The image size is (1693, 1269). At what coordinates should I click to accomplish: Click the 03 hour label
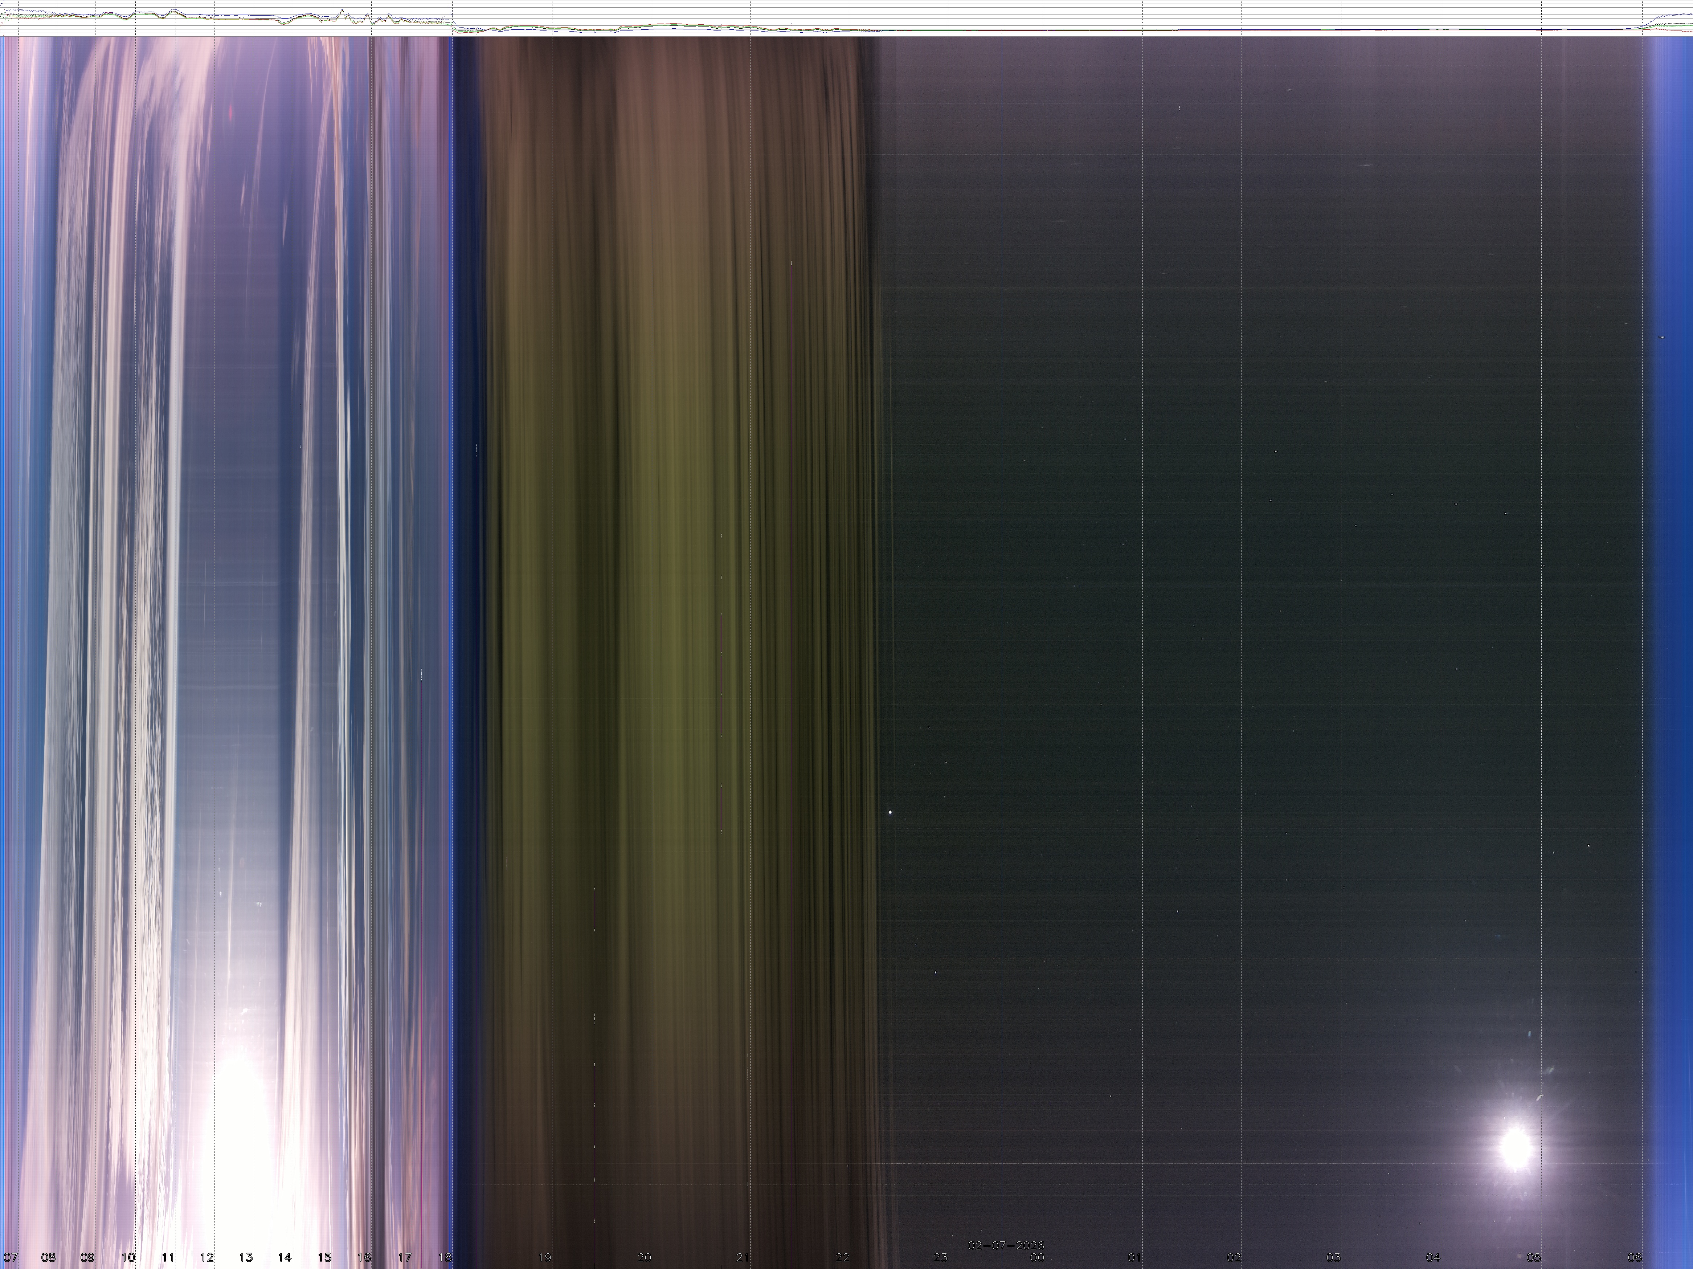click(1333, 1257)
